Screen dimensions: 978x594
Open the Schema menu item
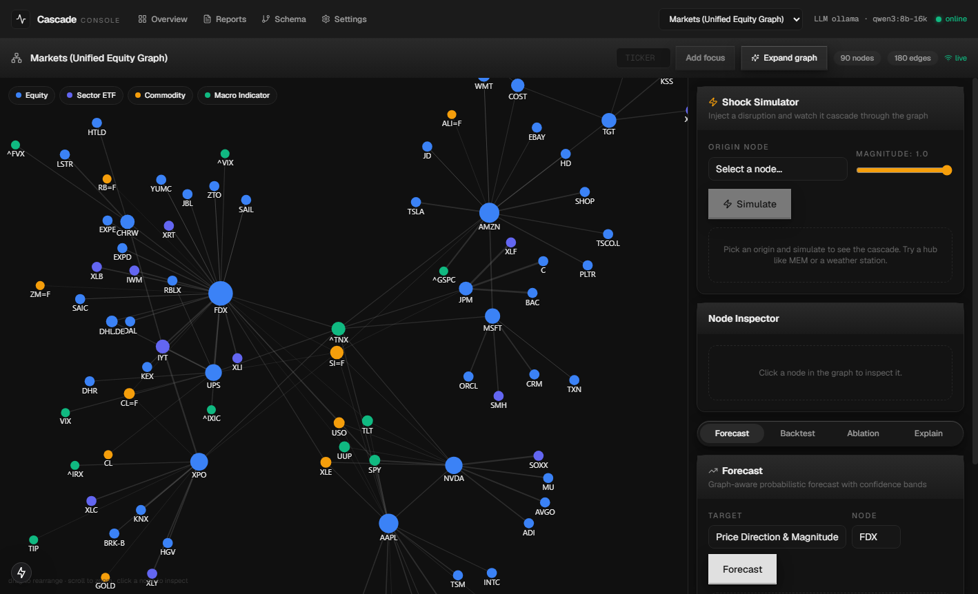pos(284,19)
